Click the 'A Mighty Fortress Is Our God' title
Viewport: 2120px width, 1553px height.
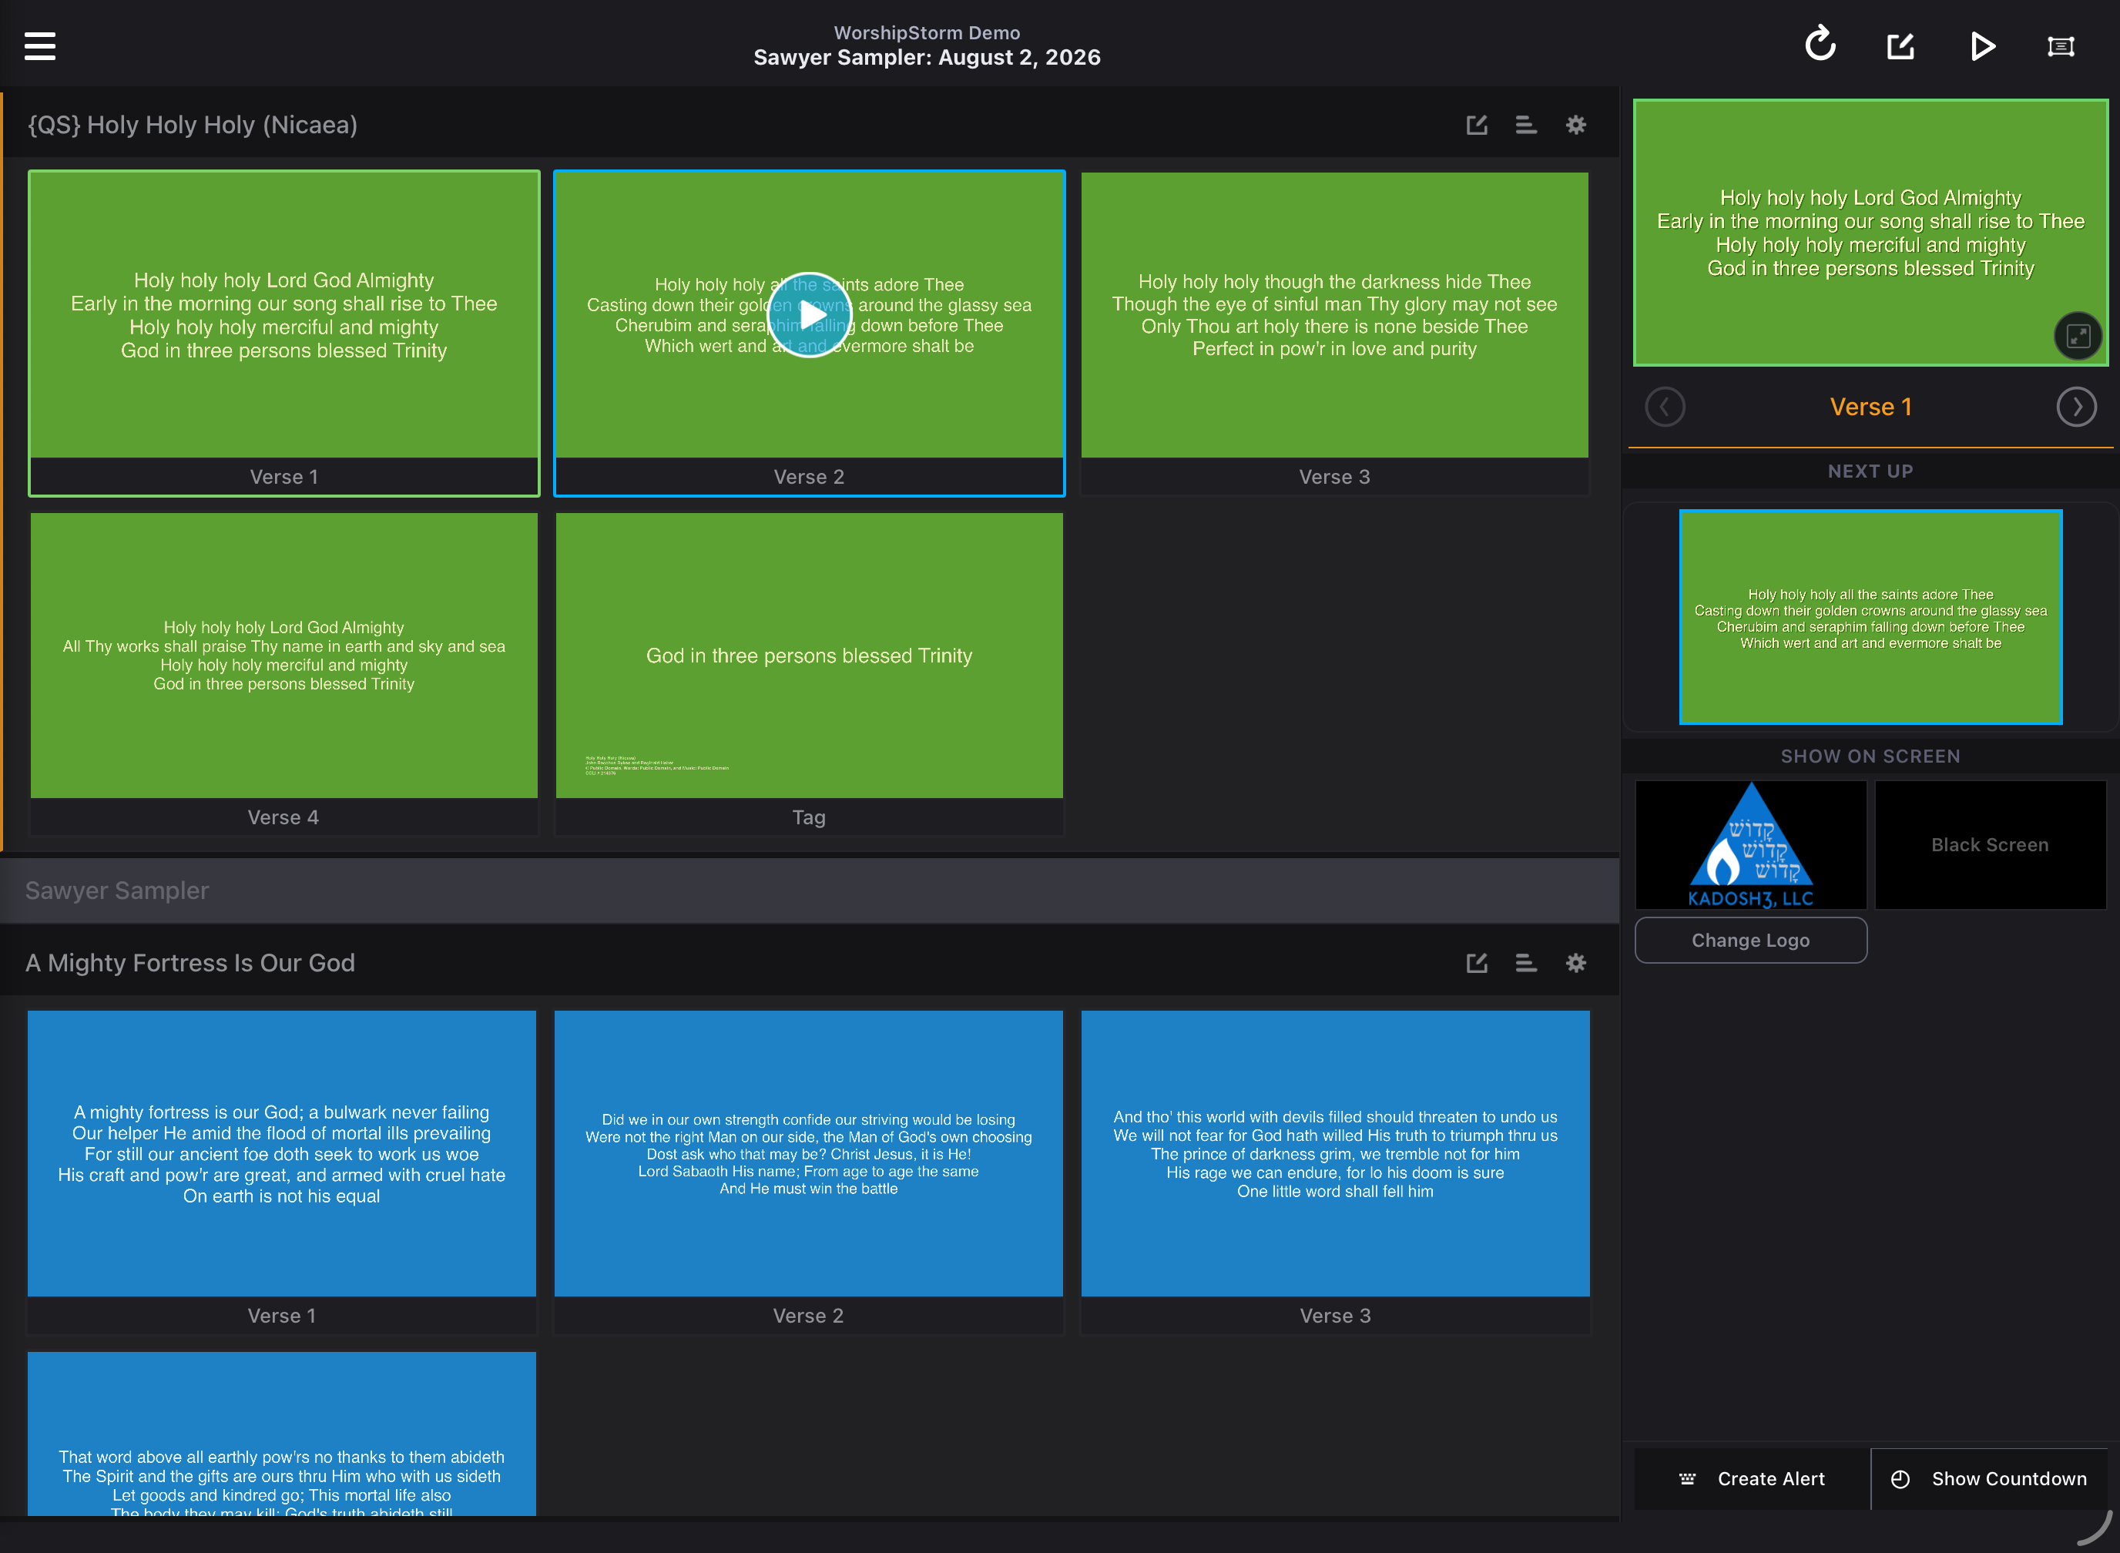pyautogui.click(x=190, y=963)
